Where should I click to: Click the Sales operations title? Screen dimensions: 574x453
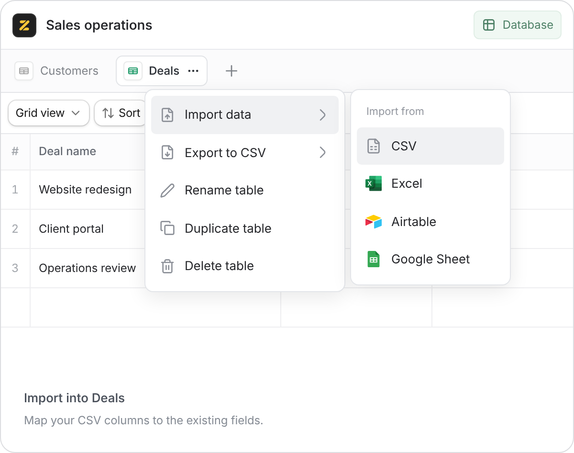[99, 25]
